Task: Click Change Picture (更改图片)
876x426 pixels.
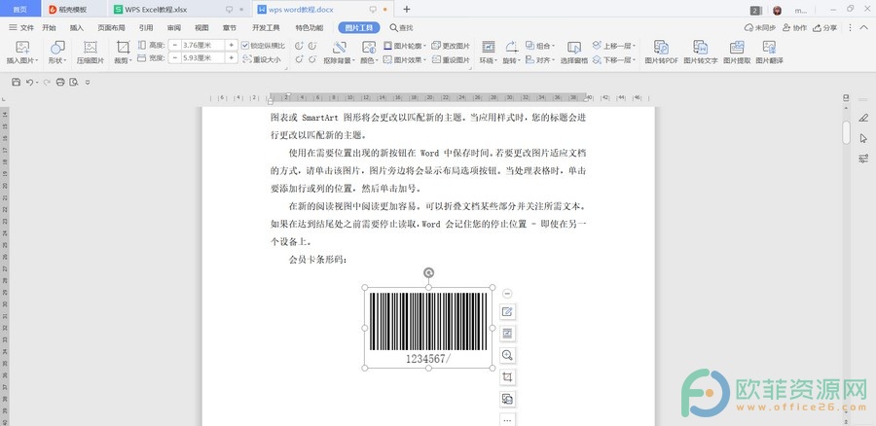Action: click(x=451, y=46)
